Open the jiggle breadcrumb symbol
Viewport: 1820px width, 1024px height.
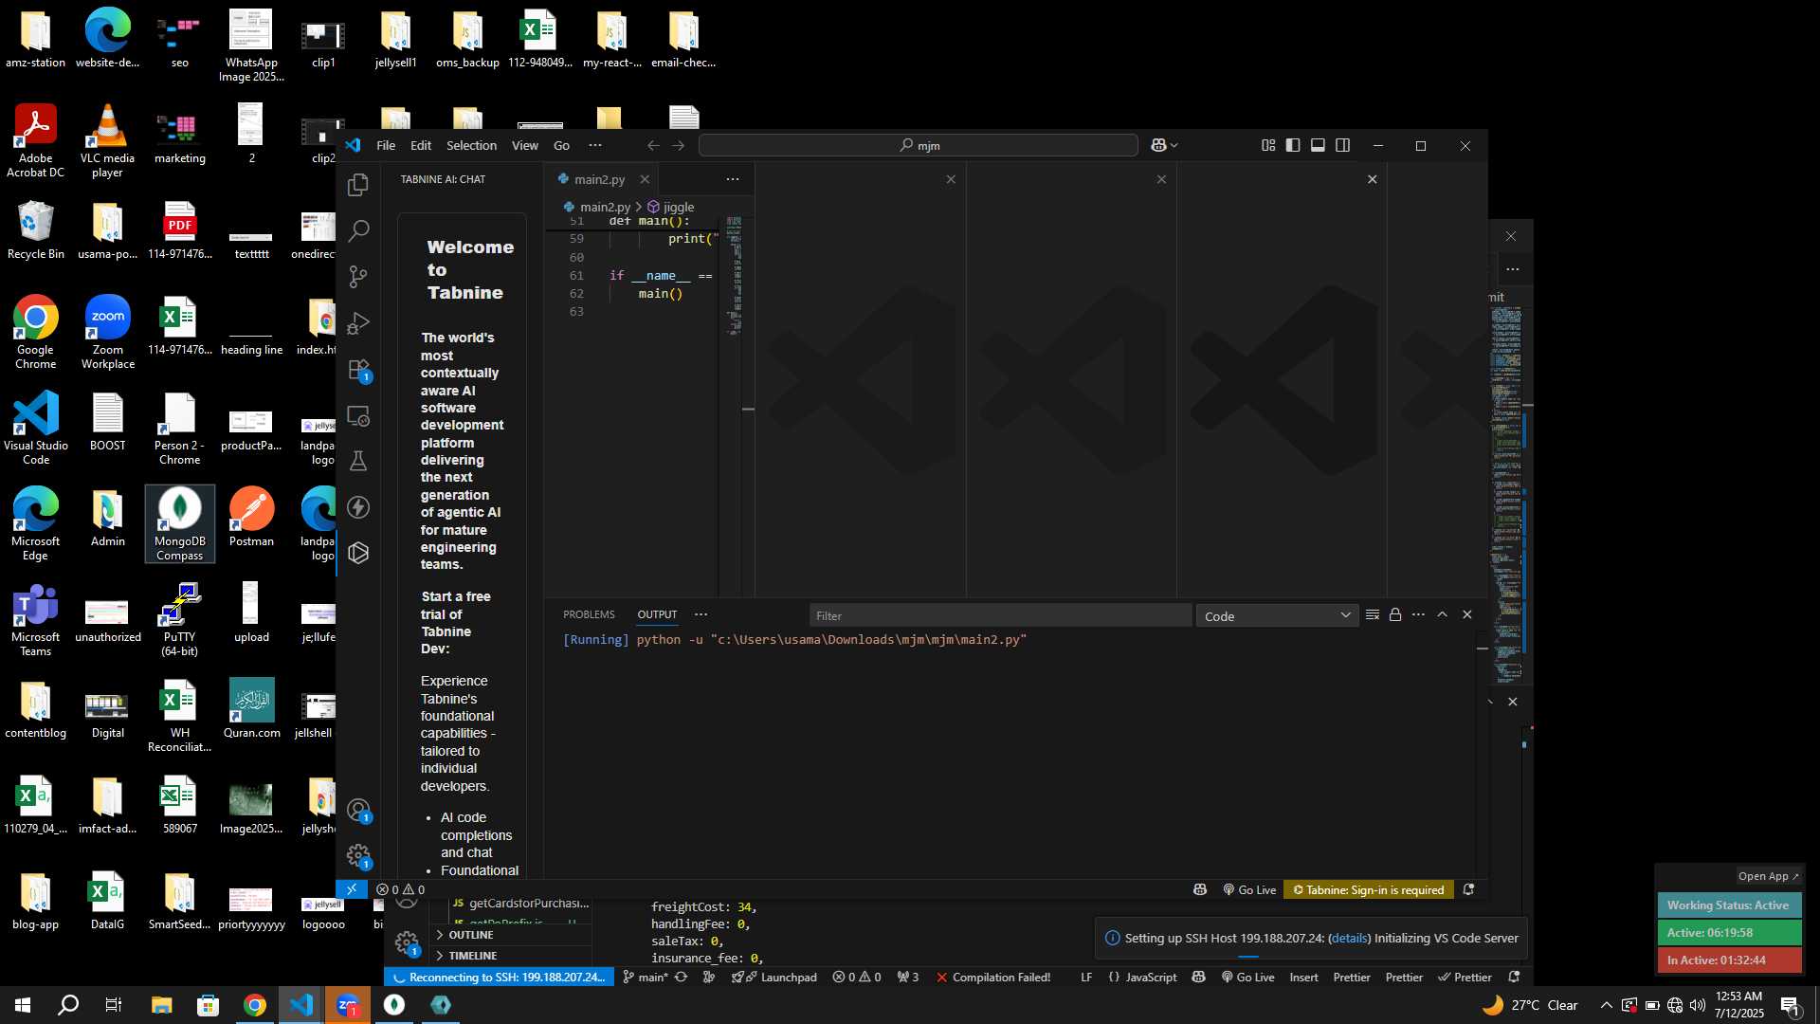tap(671, 207)
